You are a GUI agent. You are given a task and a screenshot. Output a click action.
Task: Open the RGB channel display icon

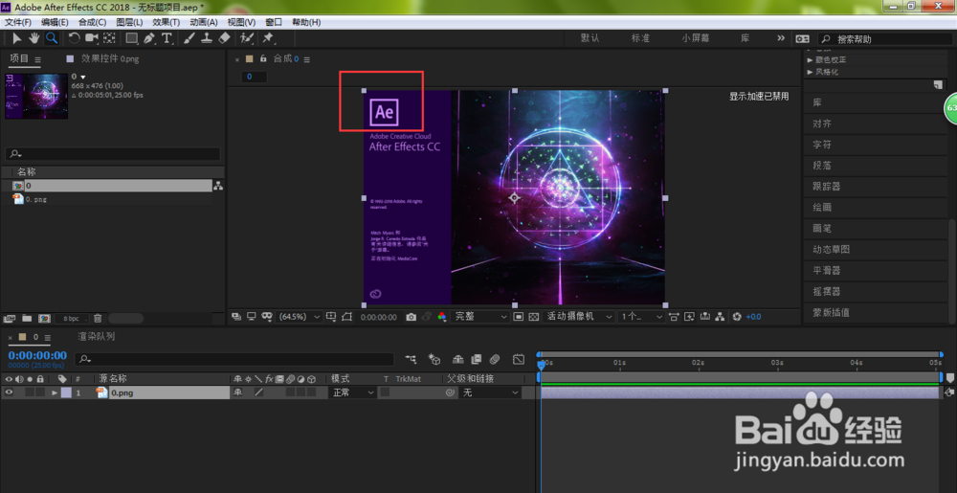coord(442,317)
